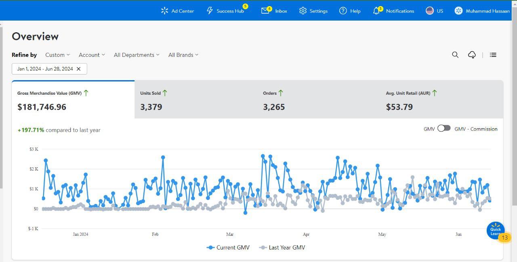Toggle GMV to GMV - Commission switch
Viewport: 517px width, 262px height.
tap(444, 128)
